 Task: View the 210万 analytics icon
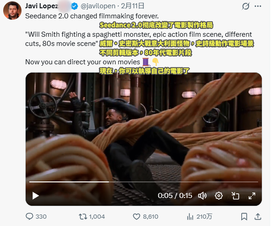point(200,216)
